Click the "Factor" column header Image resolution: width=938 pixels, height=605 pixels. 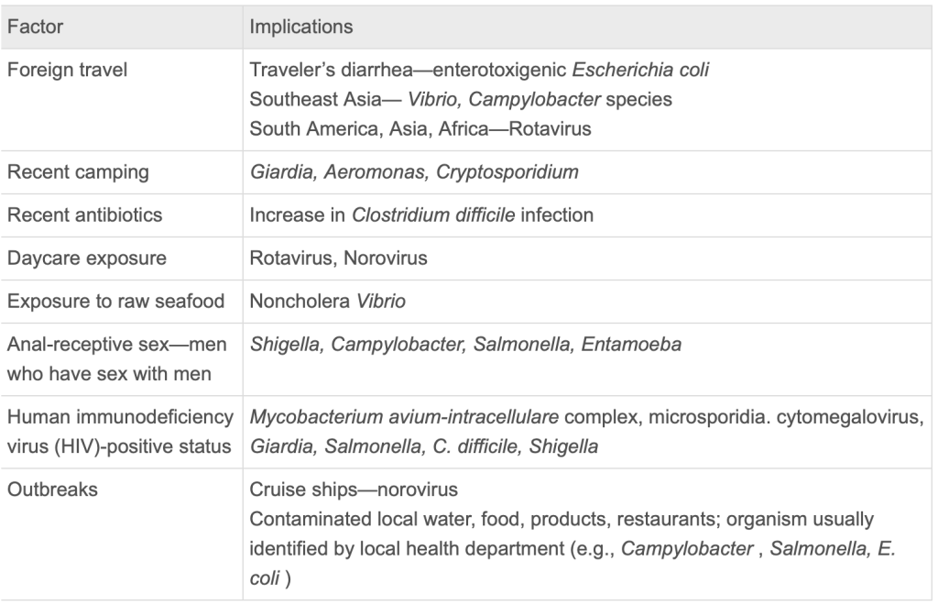[x=35, y=27]
